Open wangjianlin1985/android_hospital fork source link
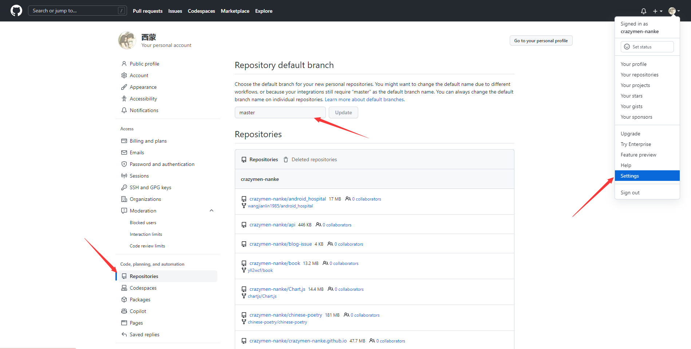The image size is (691, 349). [280, 206]
